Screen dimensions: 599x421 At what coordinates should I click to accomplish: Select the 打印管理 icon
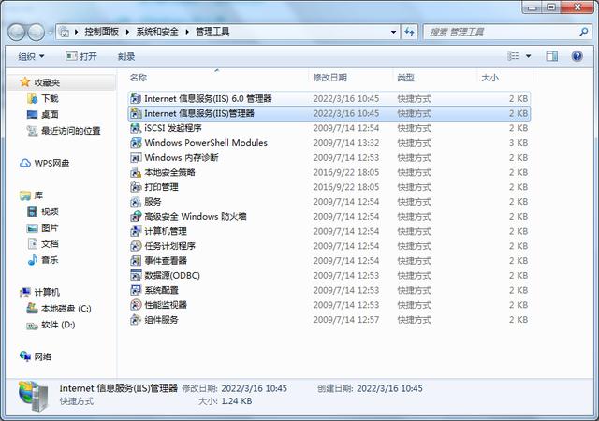pyautogui.click(x=136, y=187)
